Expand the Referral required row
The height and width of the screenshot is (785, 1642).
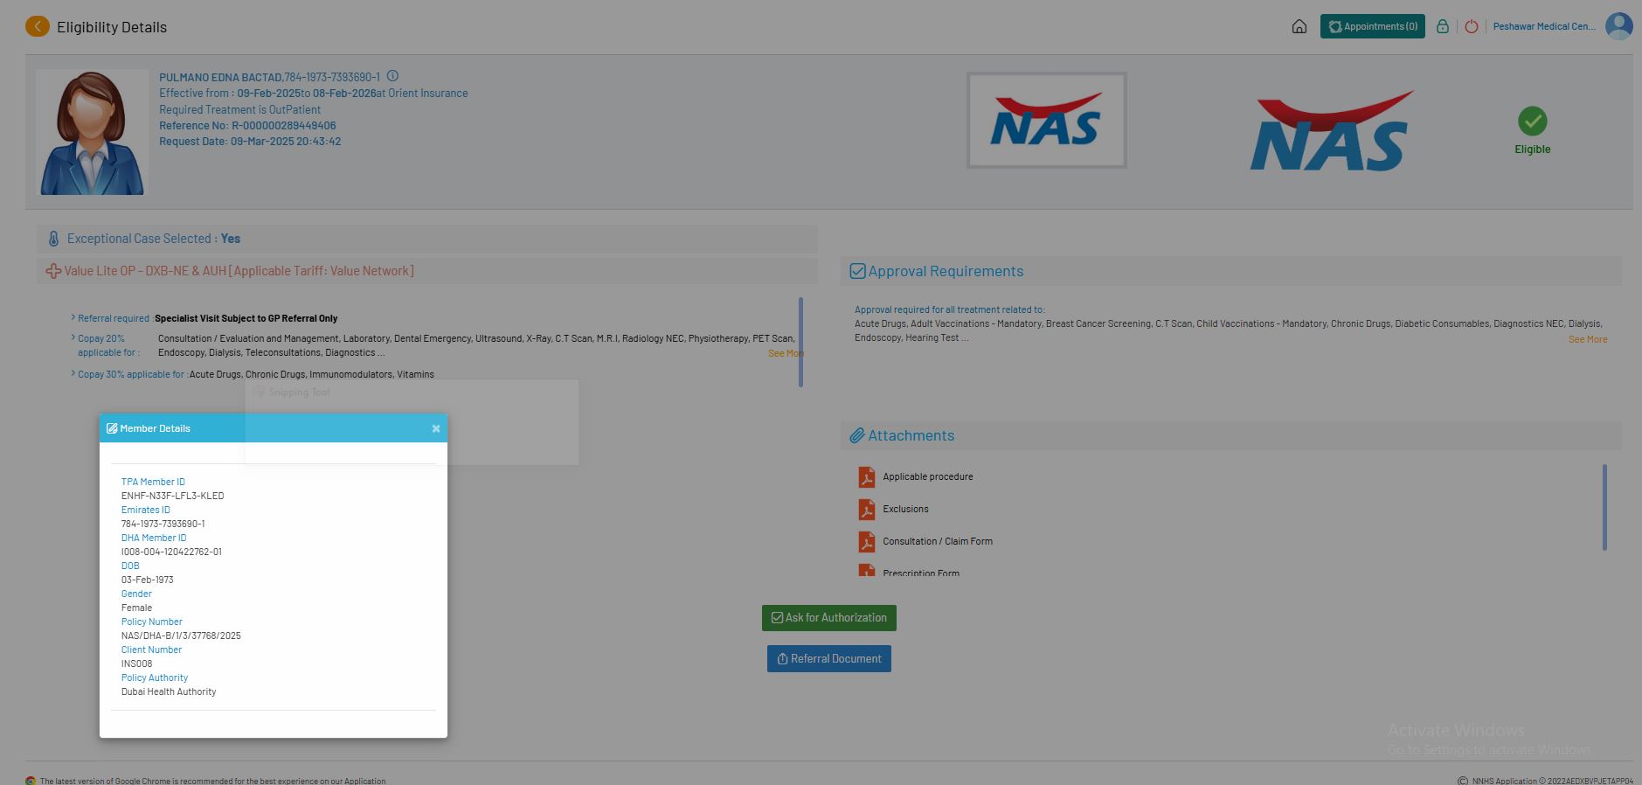pos(73,317)
